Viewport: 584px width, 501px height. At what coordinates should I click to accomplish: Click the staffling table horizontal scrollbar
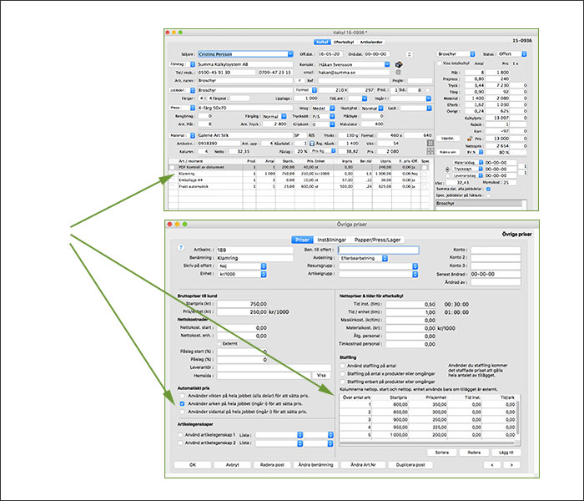[427, 443]
